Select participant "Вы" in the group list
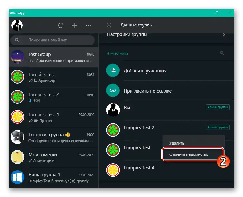243x197 pixels. click(x=166, y=110)
